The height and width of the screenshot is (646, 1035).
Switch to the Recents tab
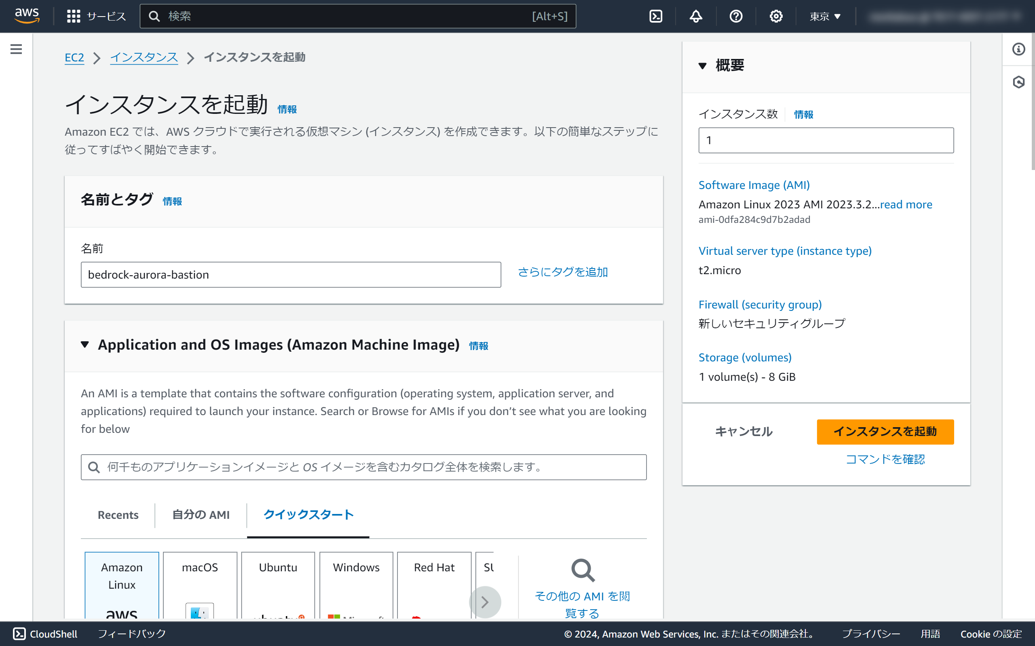pos(118,515)
